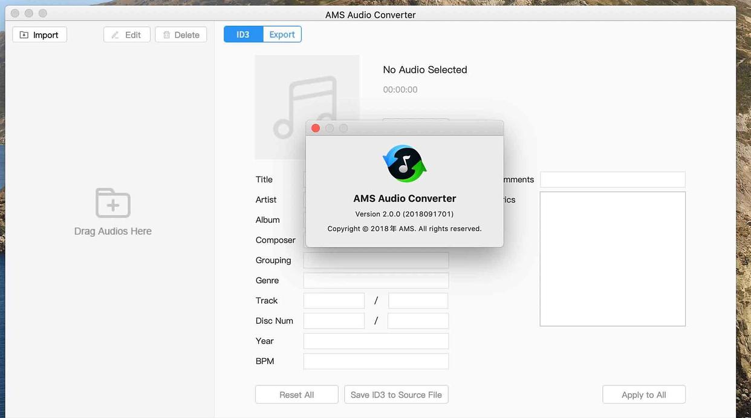Click the first Track number field

point(334,301)
